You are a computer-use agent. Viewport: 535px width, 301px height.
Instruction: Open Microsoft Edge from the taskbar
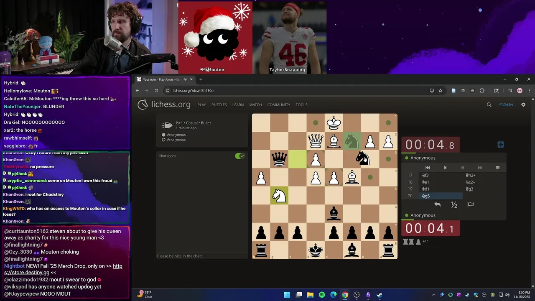tap(333, 295)
